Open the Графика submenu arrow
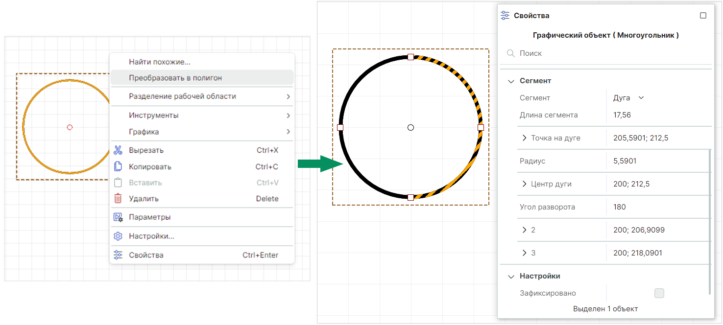This screenshot has width=723, height=325. [288, 132]
